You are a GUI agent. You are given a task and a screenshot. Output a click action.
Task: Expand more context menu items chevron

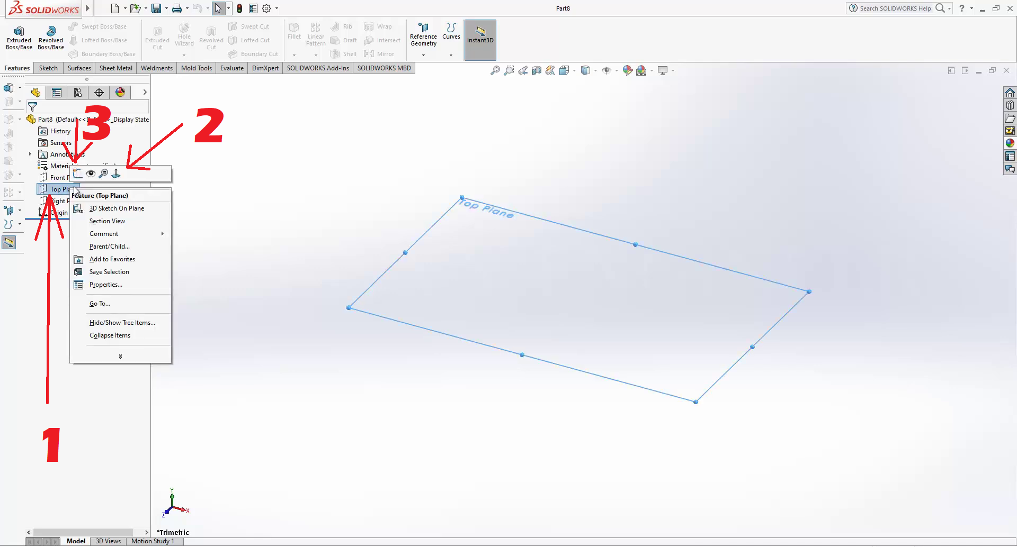tap(121, 357)
